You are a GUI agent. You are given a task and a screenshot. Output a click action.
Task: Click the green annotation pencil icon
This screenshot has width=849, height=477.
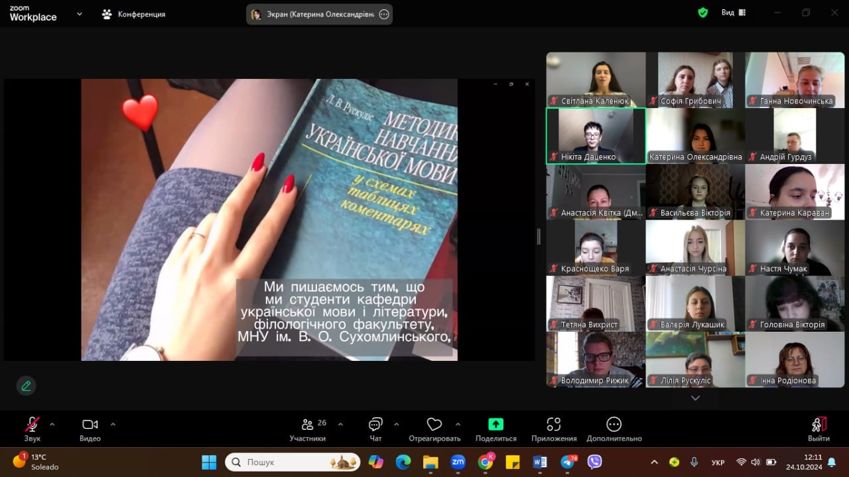(x=26, y=385)
